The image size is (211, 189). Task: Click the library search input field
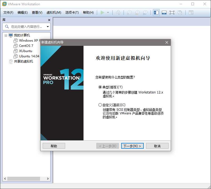(x=26, y=27)
